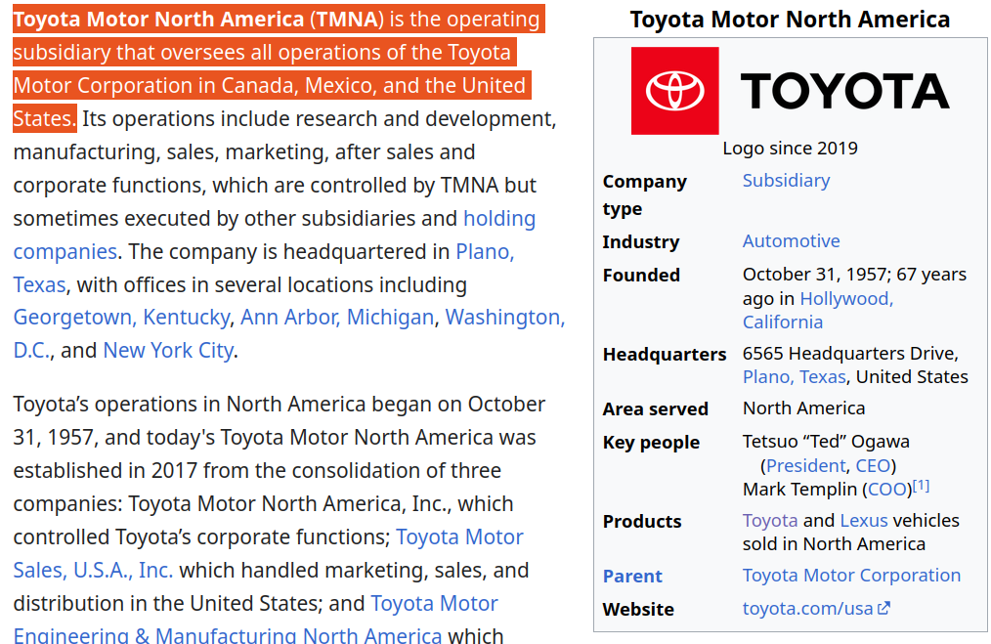Open the Automotive industry link
The height and width of the screenshot is (644, 991).
791,241
